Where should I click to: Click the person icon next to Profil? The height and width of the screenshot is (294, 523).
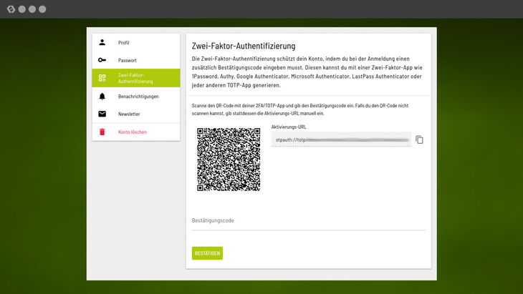[102, 43]
